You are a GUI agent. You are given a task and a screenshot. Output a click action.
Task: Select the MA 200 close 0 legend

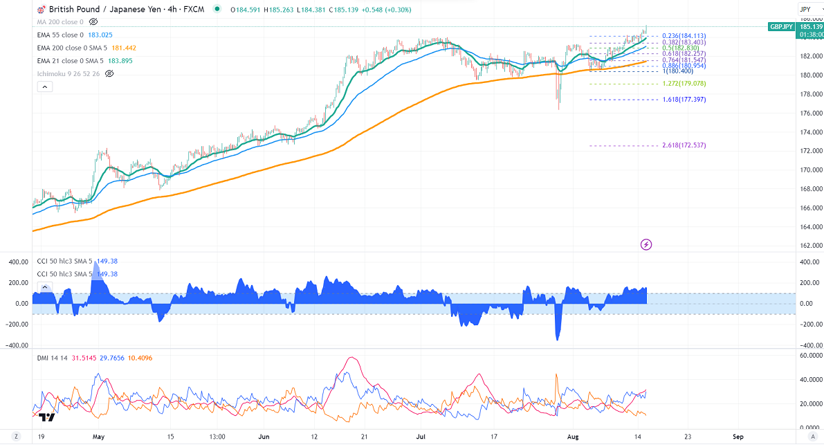click(x=60, y=22)
